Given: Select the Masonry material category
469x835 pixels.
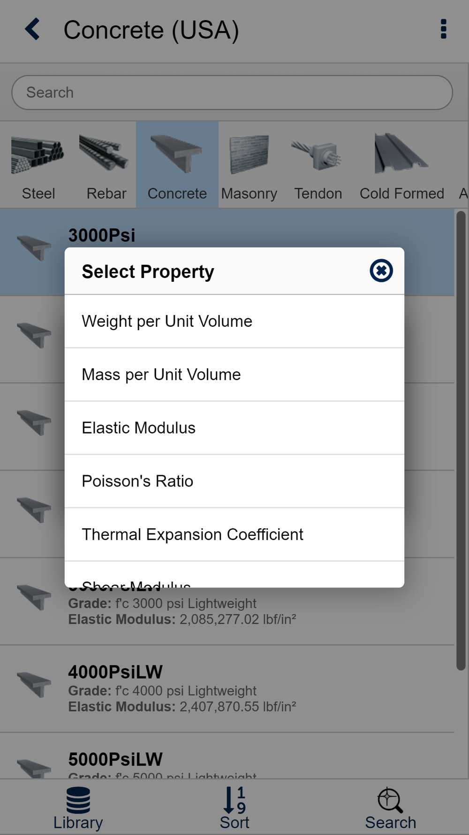Looking at the screenshot, I should point(249,165).
